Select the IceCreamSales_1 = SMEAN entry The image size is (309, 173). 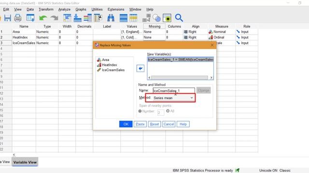(180, 60)
